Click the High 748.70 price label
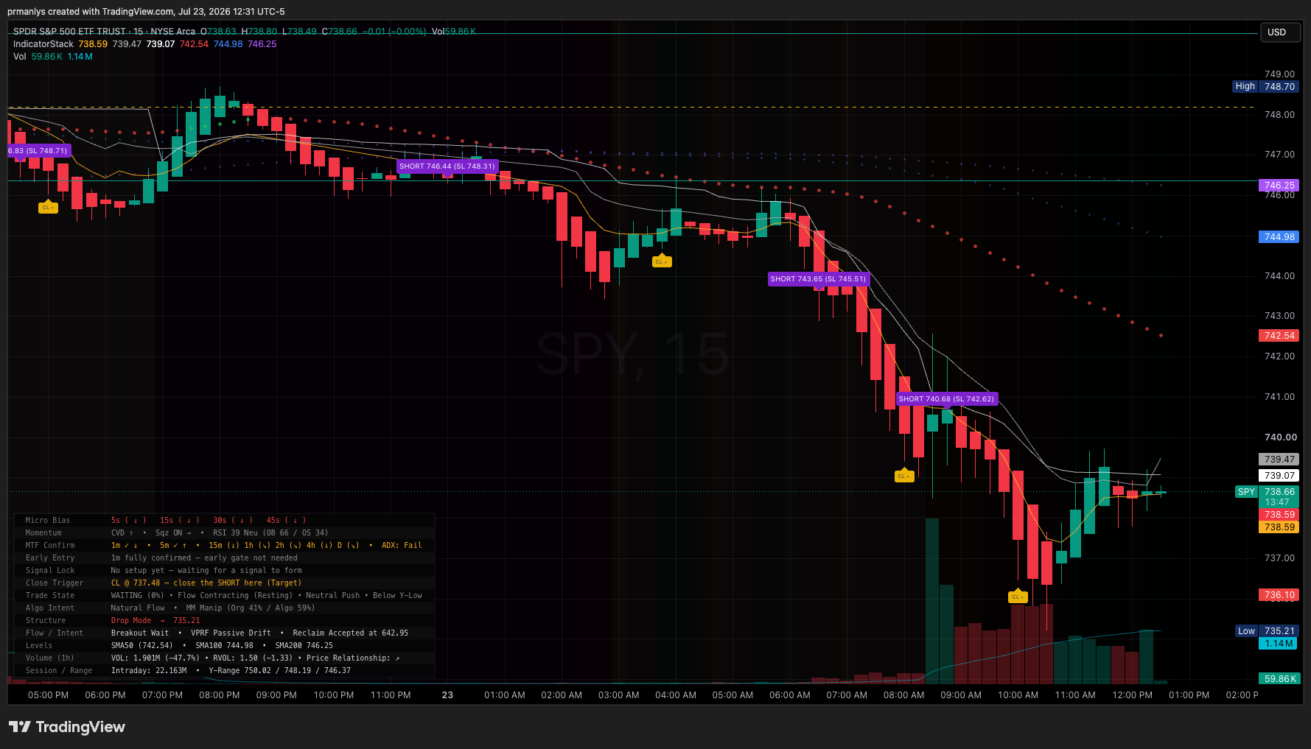Viewport: 1311px width, 749px height. tap(1265, 86)
